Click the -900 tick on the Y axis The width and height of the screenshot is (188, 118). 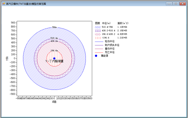point(12,94)
